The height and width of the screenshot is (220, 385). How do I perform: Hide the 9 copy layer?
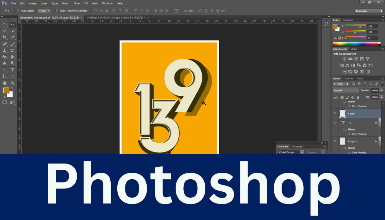[x=335, y=114]
